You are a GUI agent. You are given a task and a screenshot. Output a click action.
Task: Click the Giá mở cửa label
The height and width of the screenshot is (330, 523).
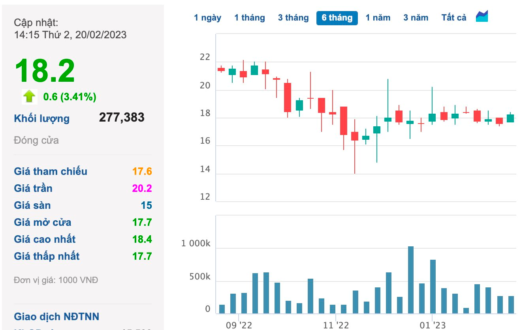click(x=43, y=222)
